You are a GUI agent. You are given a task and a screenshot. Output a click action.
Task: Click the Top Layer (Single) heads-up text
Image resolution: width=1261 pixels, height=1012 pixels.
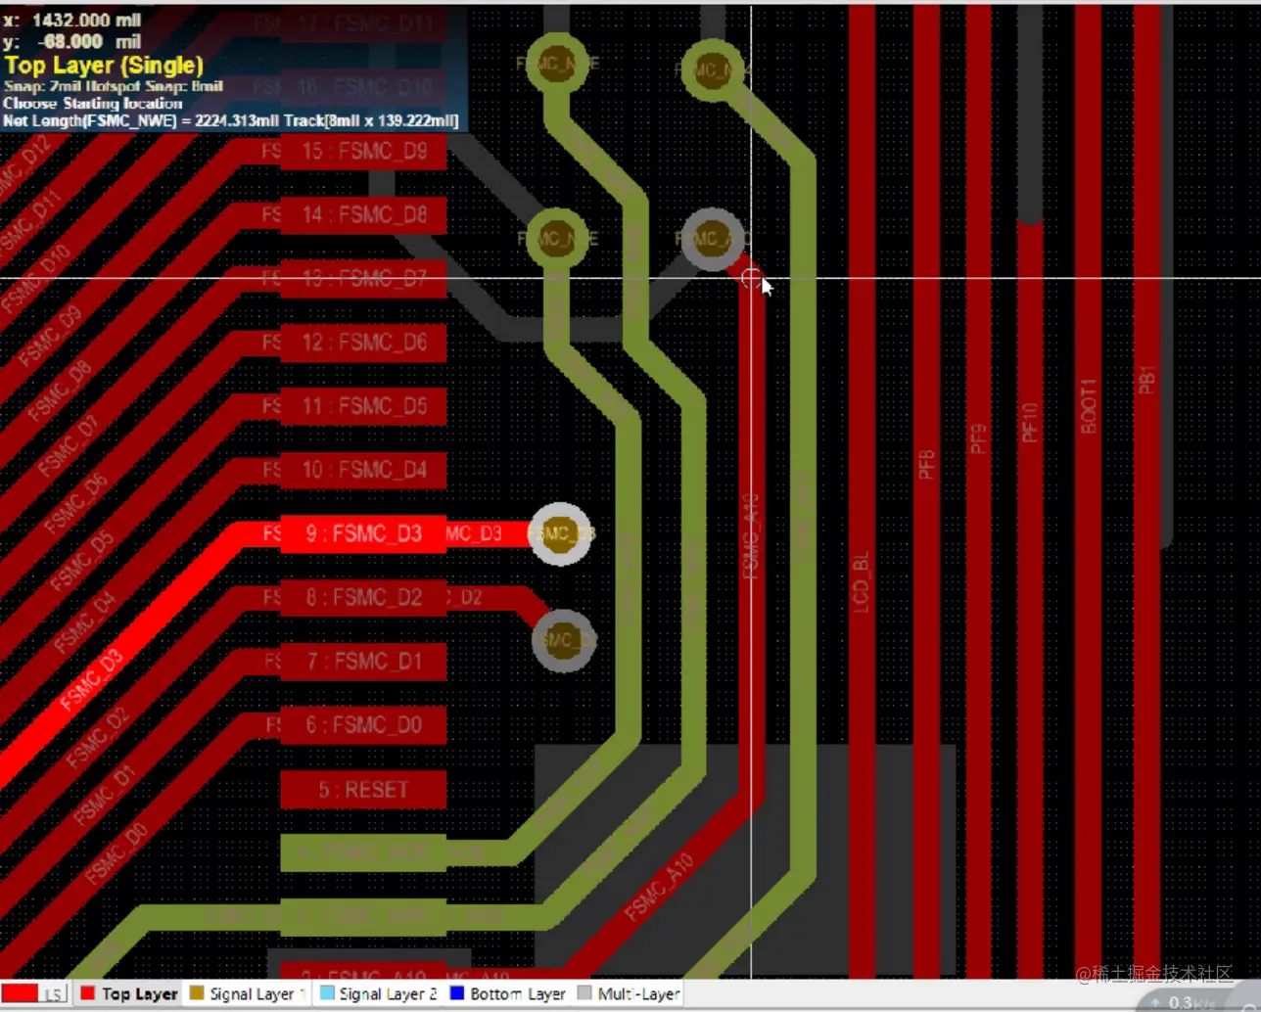pos(104,66)
